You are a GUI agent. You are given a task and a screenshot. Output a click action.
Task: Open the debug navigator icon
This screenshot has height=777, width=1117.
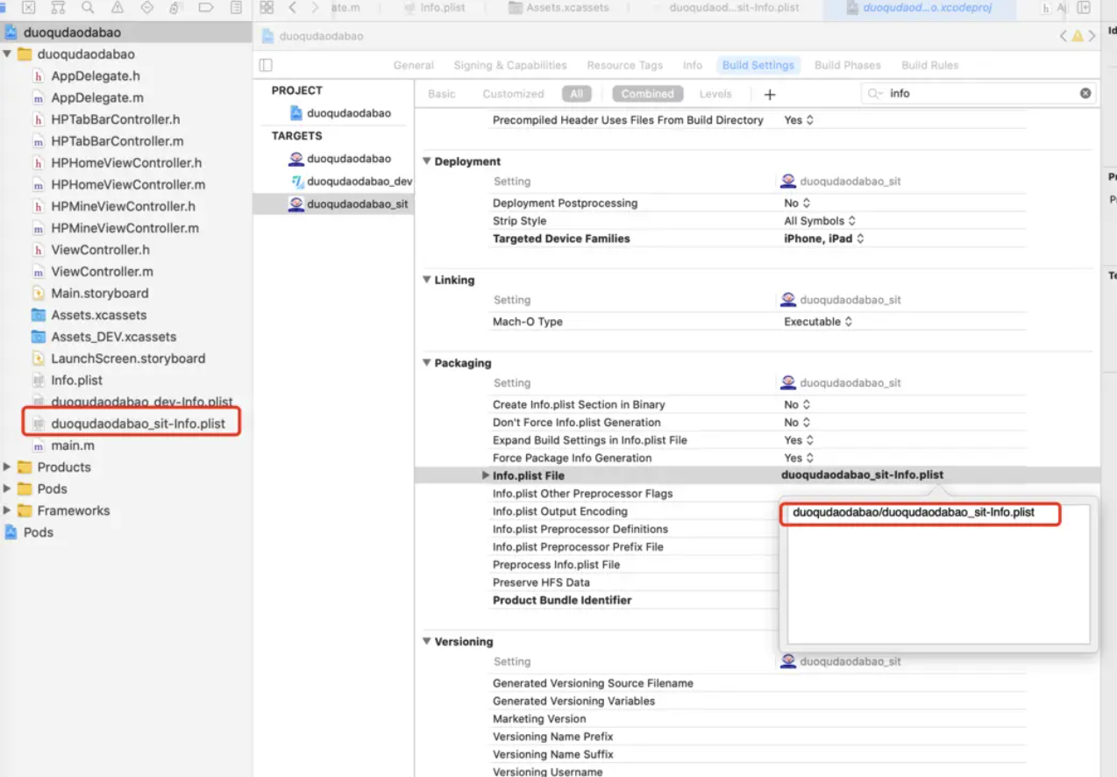click(x=176, y=8)
